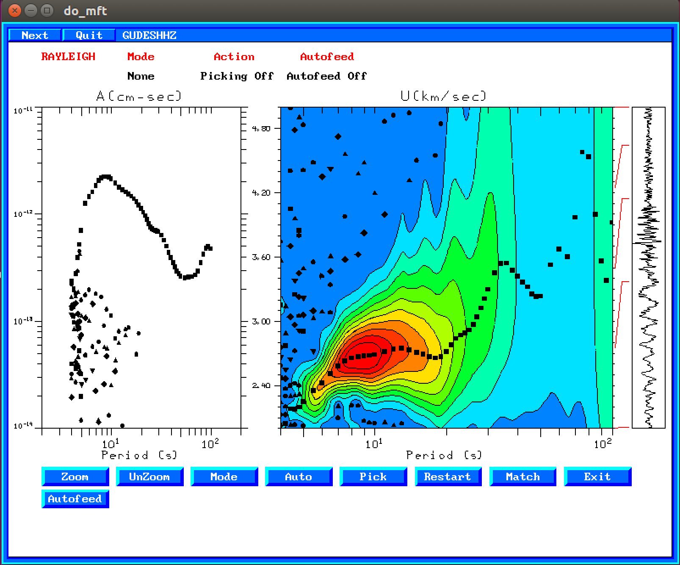
Task: Click the red Mode heading
Action: (x=141, y=56)
